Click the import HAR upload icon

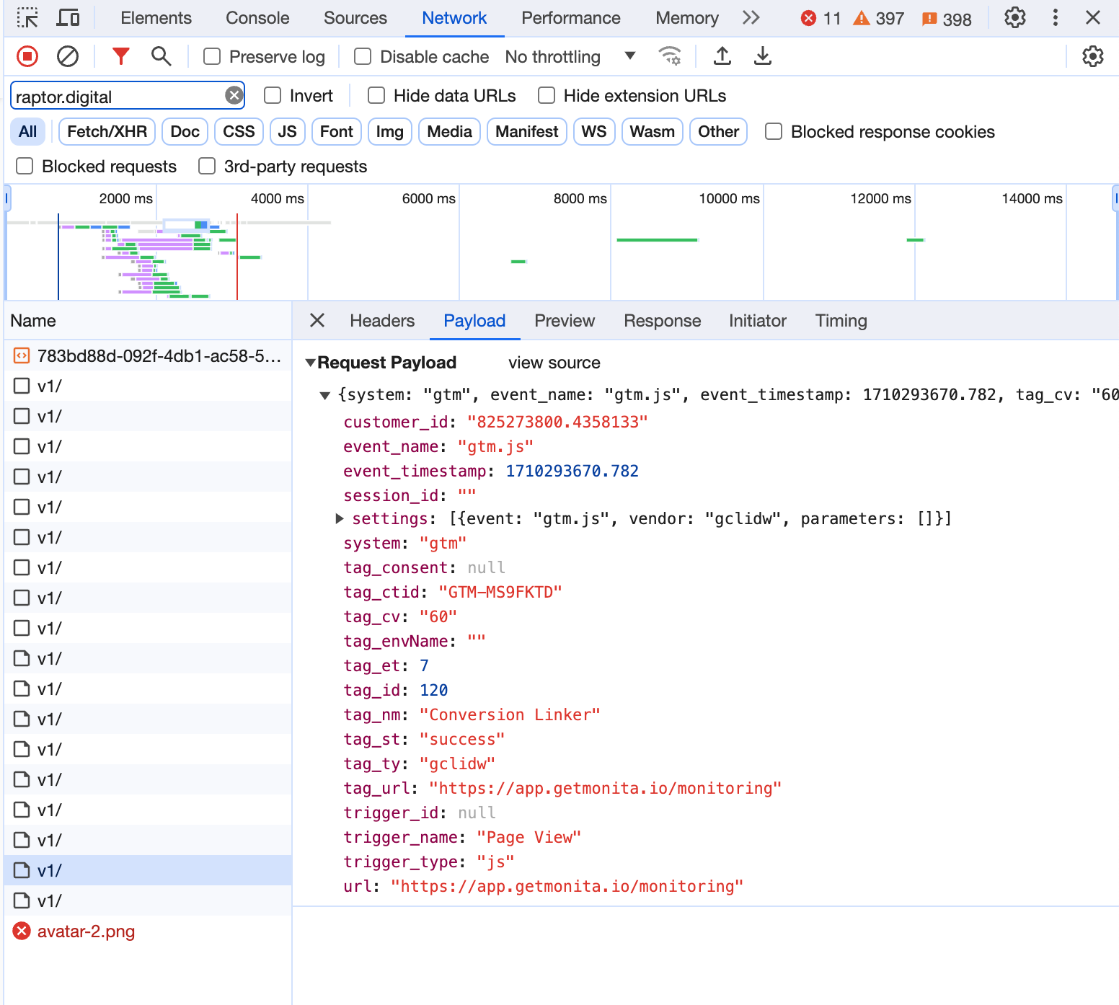pyautogui.click(x=722, y=56)
